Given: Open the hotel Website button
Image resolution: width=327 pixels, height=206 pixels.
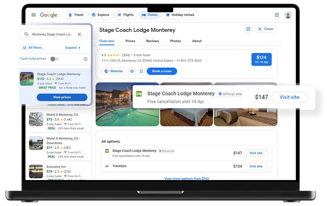Looking at the screenshot, I should 114,71.
